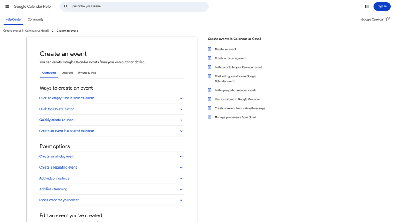Click article icon beside Manage your events from Gmail
The height and width of the screenshot is (222, 395).
coord(209,117)
